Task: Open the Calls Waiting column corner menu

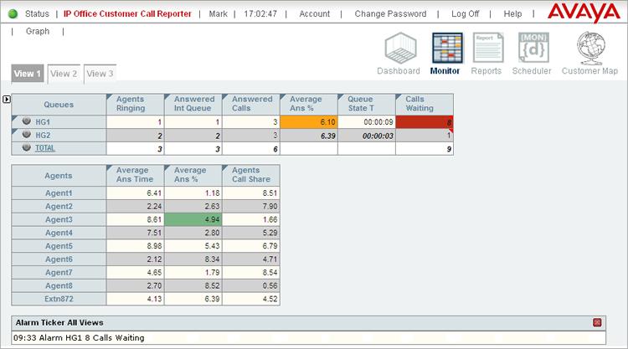Action: pos(399,97)
